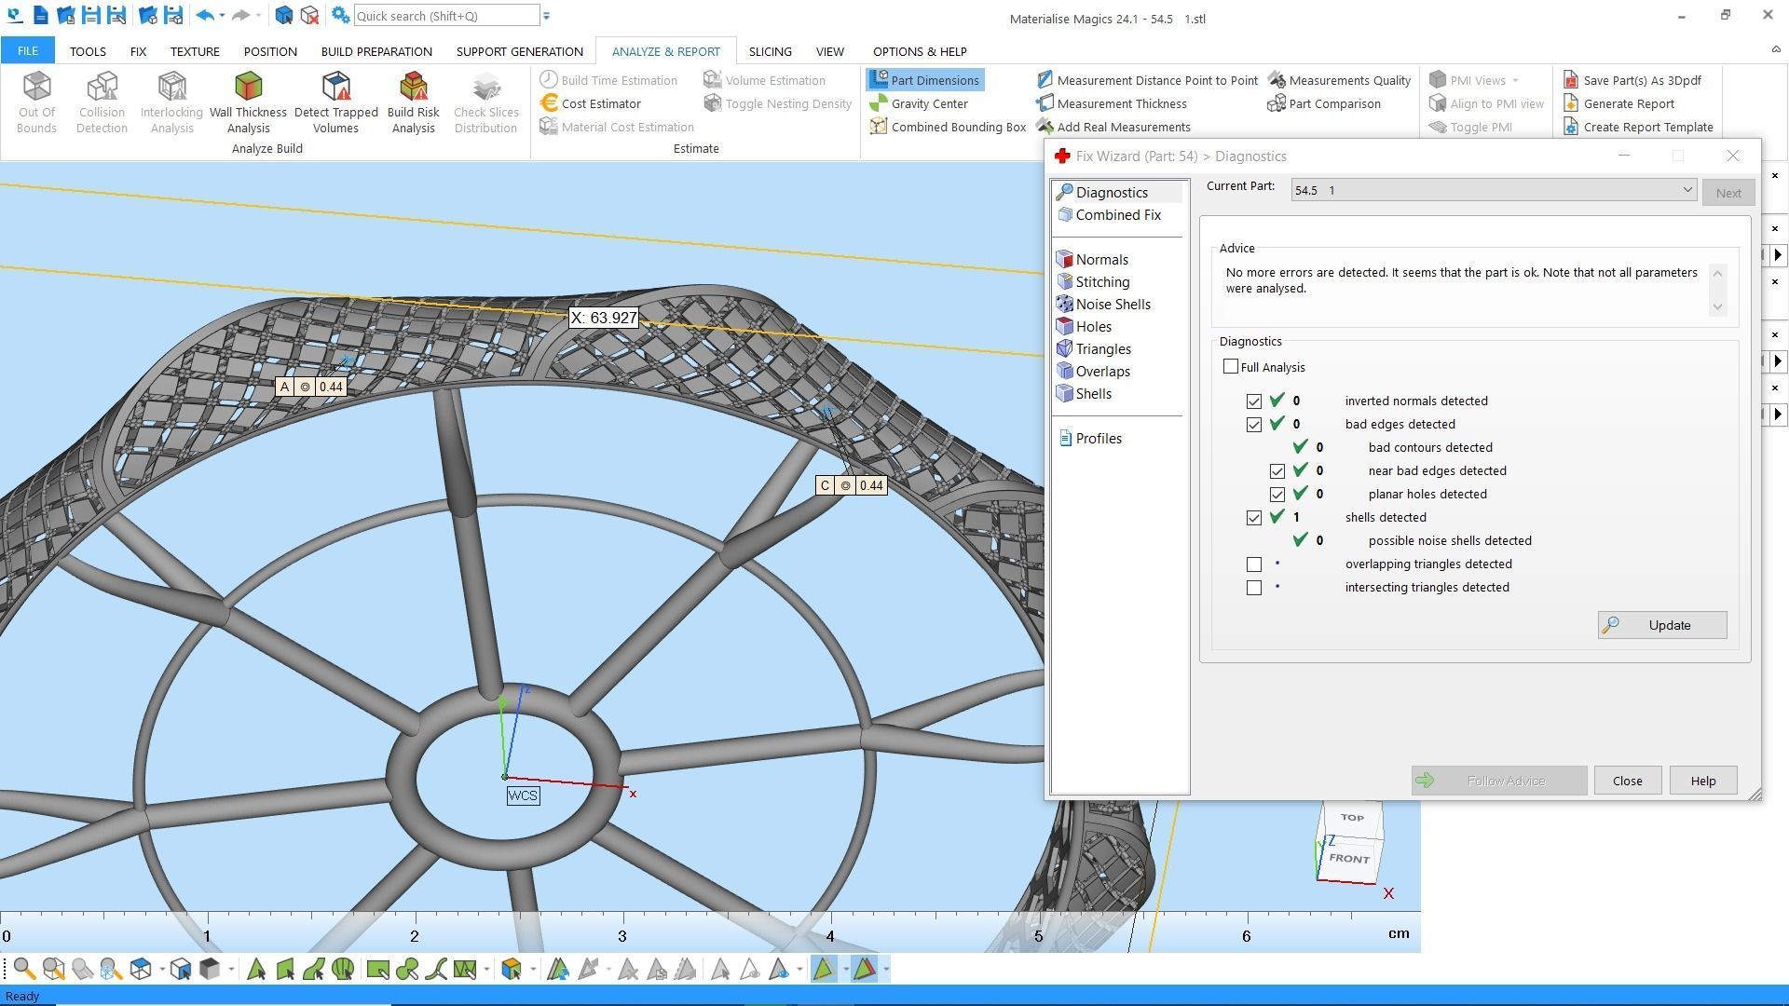
Task: Switch to SUPPORT GENERATION tab
Action: [x=519, y=51]
